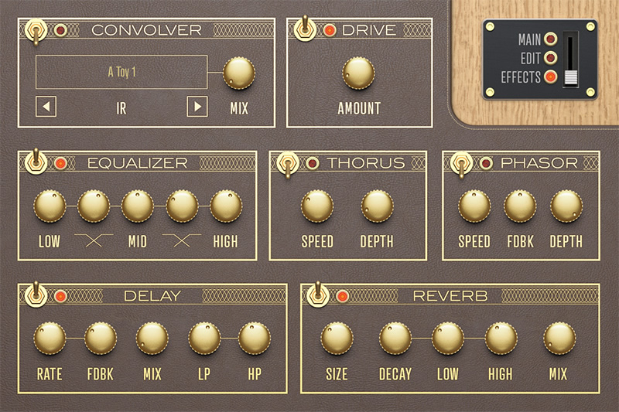Select the EFFECTS page indicator light
The width and height of the screenshot is (619, 412).
[551, 77]
